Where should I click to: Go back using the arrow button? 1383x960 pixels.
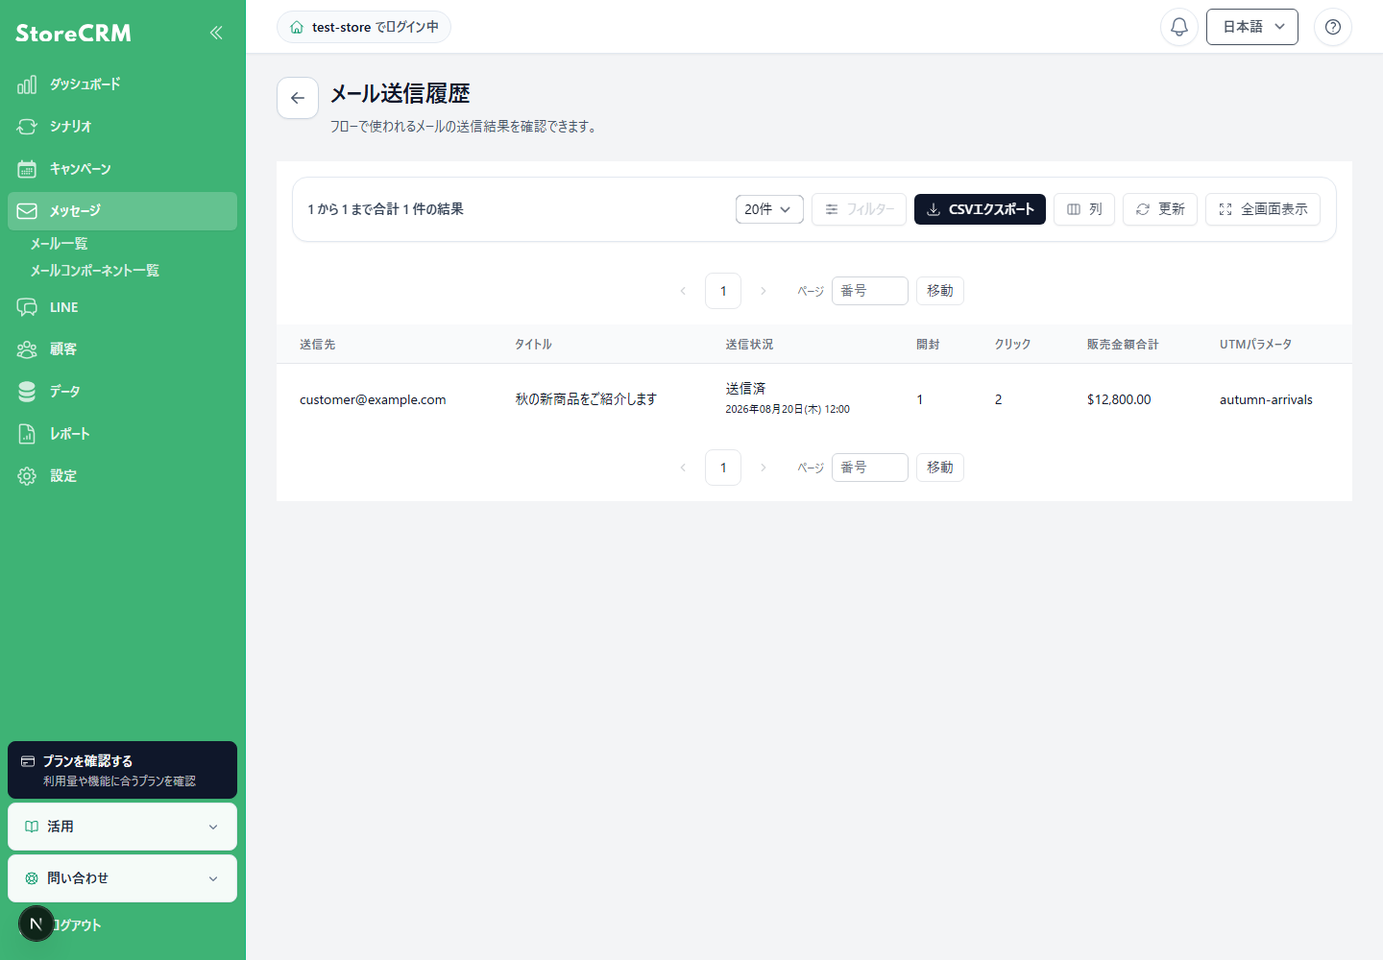(x=298, y=98)
